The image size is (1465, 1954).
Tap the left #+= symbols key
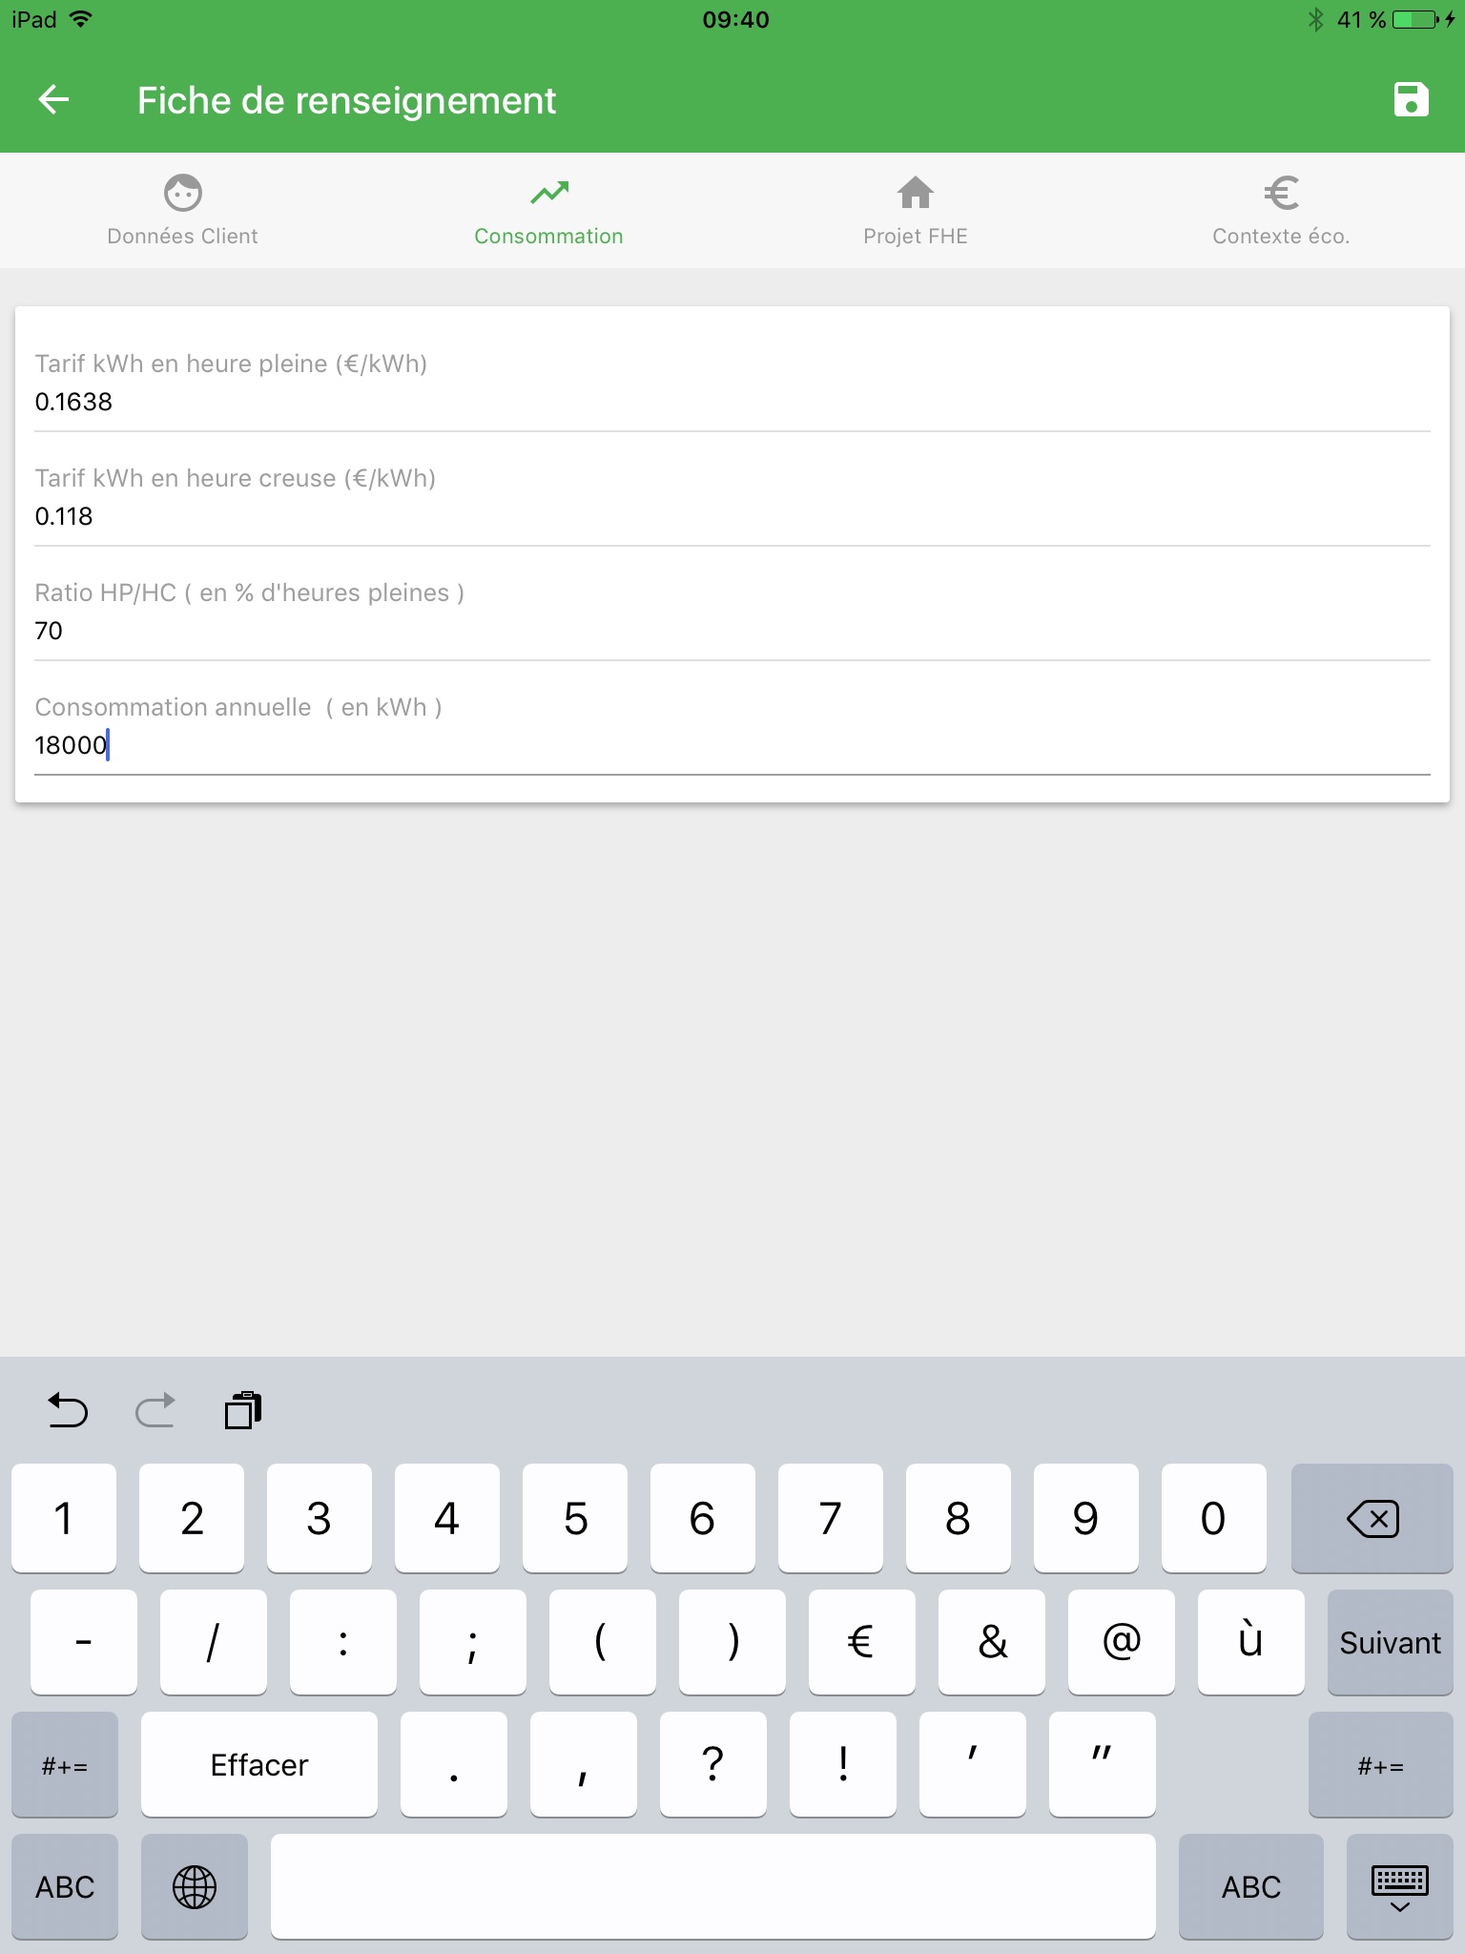pyautogui.click(x=65, y=1764)
